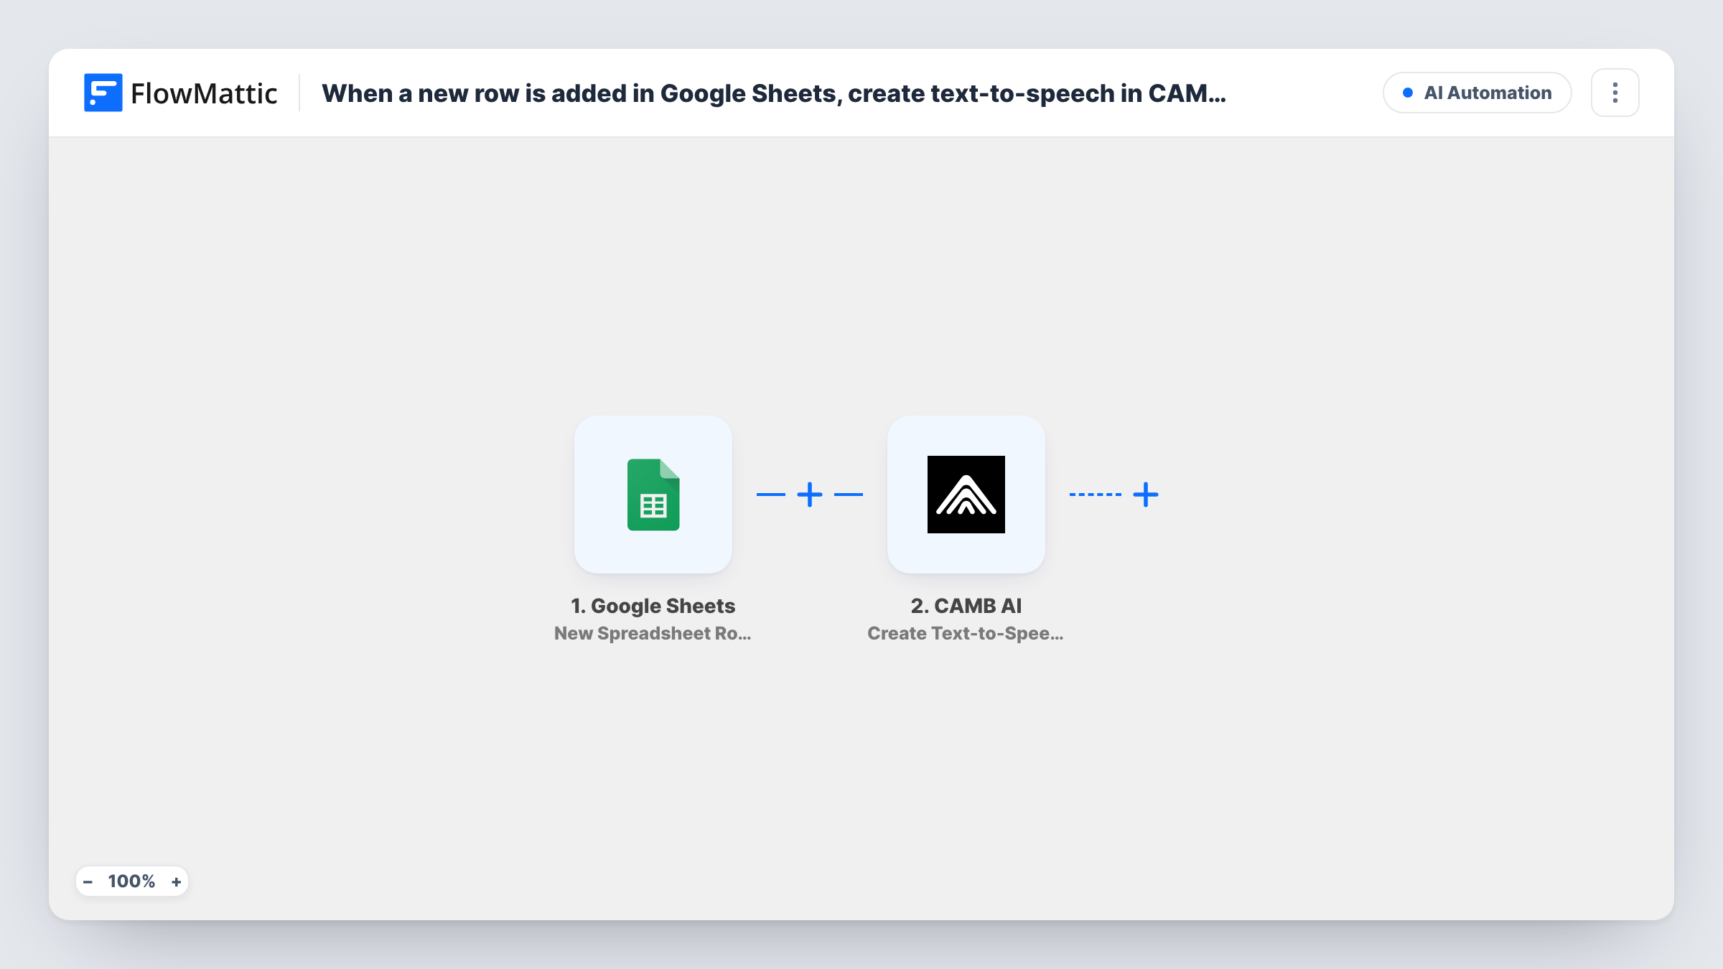Screen dimensions: 1723x969
Task: Open the three-dot options menu
Action: click(1615, 93)
